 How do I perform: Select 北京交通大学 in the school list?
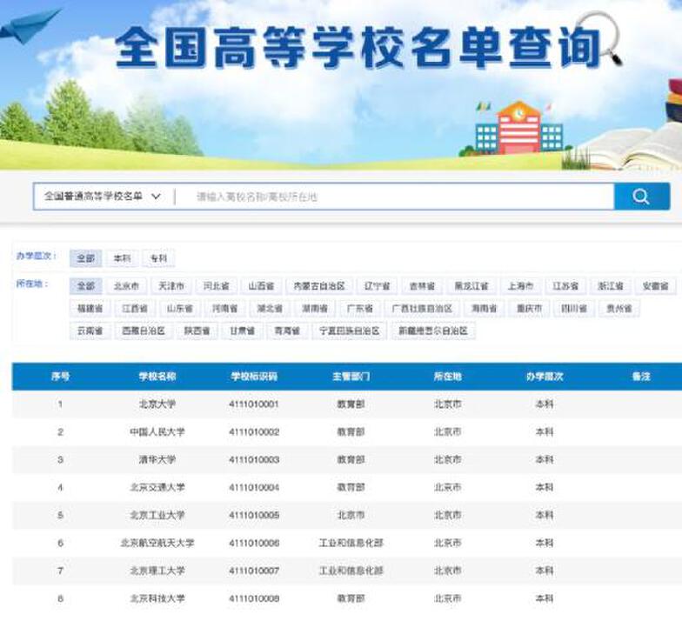pos(157,487)
